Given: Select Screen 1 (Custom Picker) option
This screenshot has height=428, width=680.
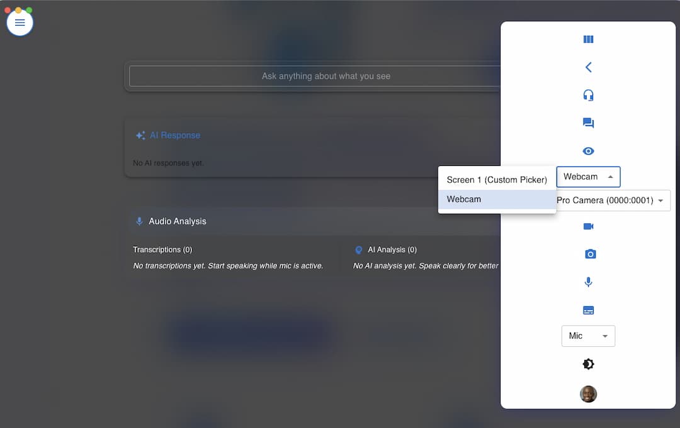Looking at the screenshot, I should click(x=497, y=180).
